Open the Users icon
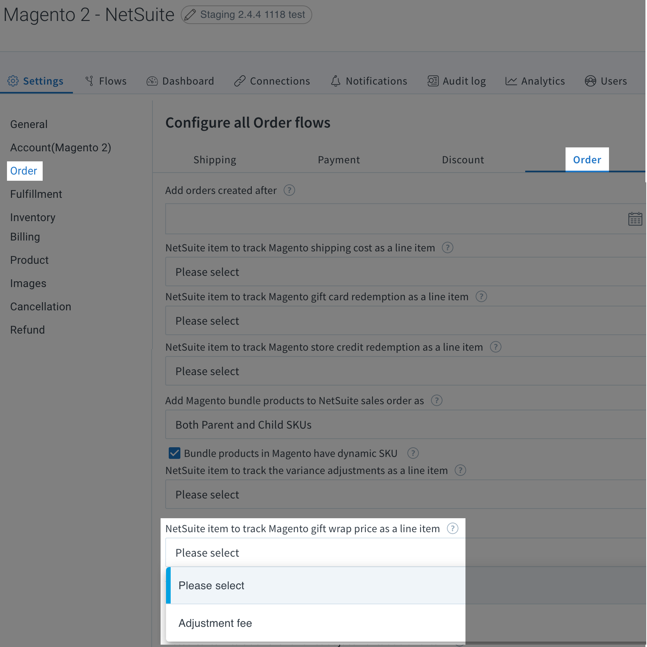This screenshot has width=647, height=647. (590, 81)
